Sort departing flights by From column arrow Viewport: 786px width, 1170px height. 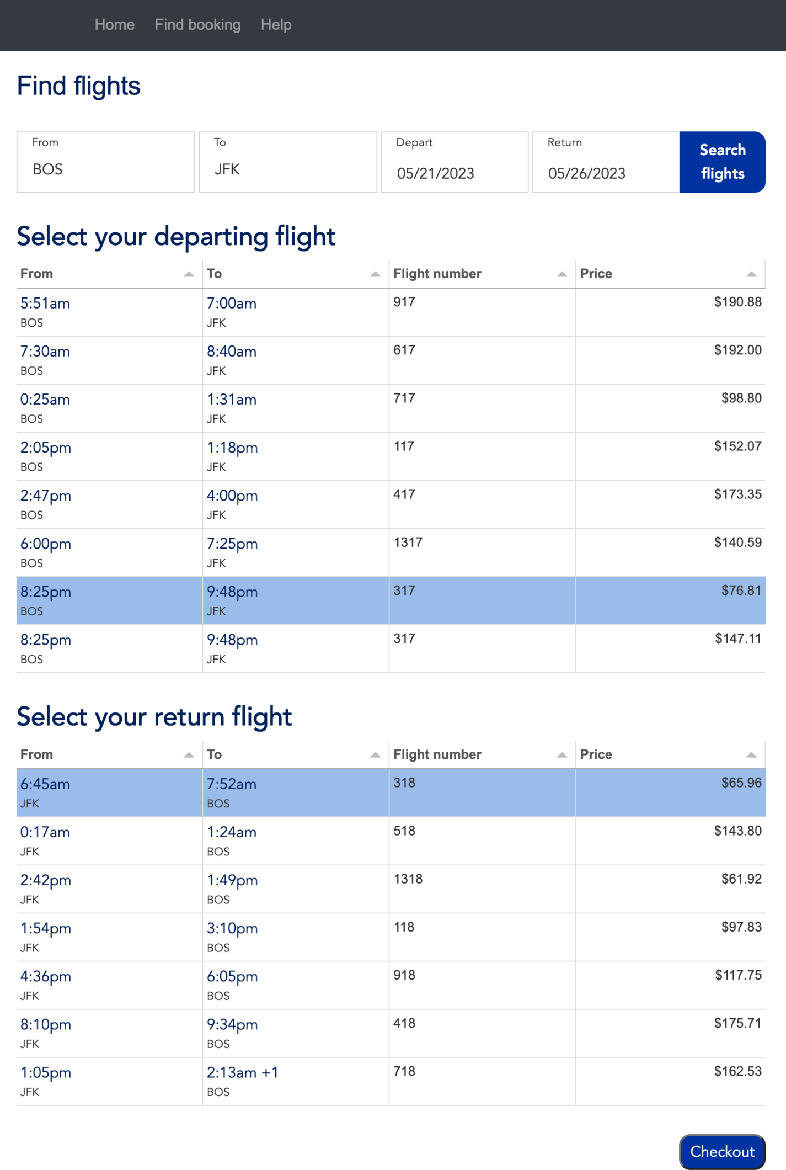[x=189, y=274]
